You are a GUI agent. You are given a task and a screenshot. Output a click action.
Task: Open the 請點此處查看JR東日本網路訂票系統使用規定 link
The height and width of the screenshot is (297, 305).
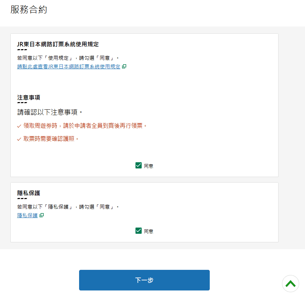click(x=69, y=67)
